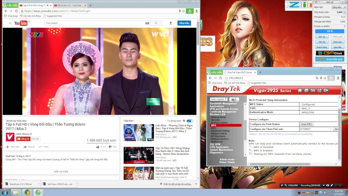Viewport: 348px width, 196px height.
Task: Reload the 192.168.0.1 router page
Action: pos(221,78)
